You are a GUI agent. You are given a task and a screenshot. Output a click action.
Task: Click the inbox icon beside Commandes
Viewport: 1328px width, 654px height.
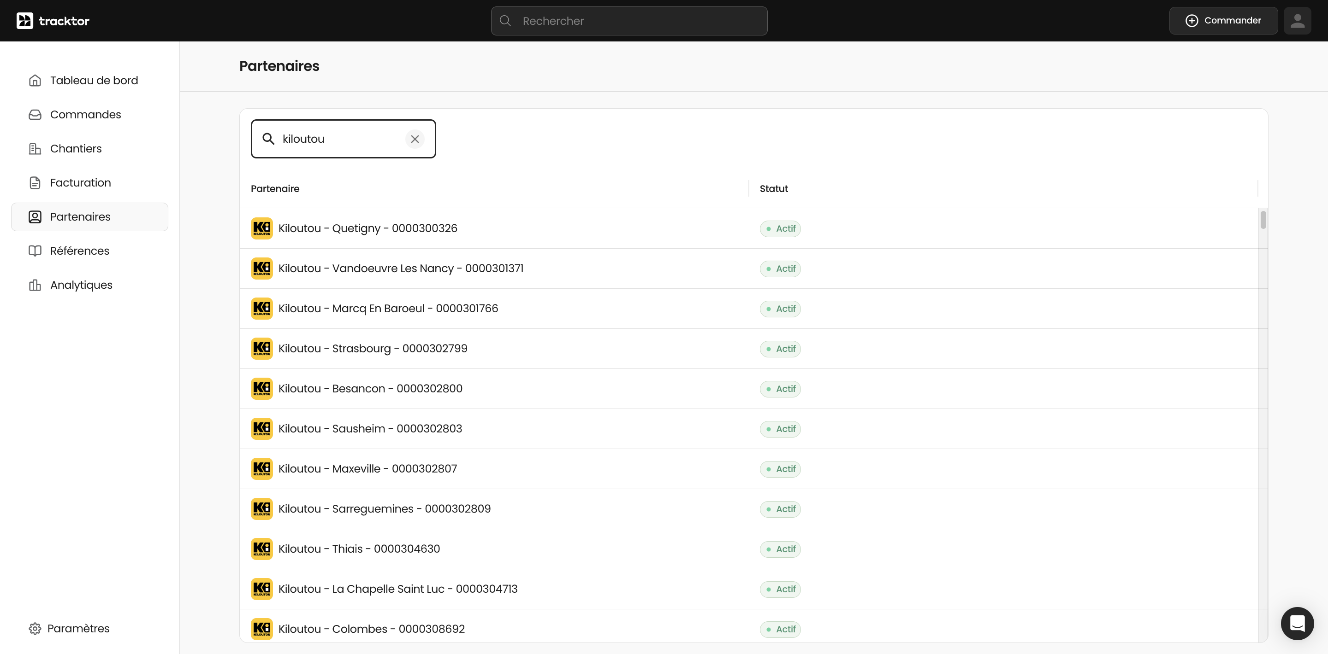[x=35, y=114]
